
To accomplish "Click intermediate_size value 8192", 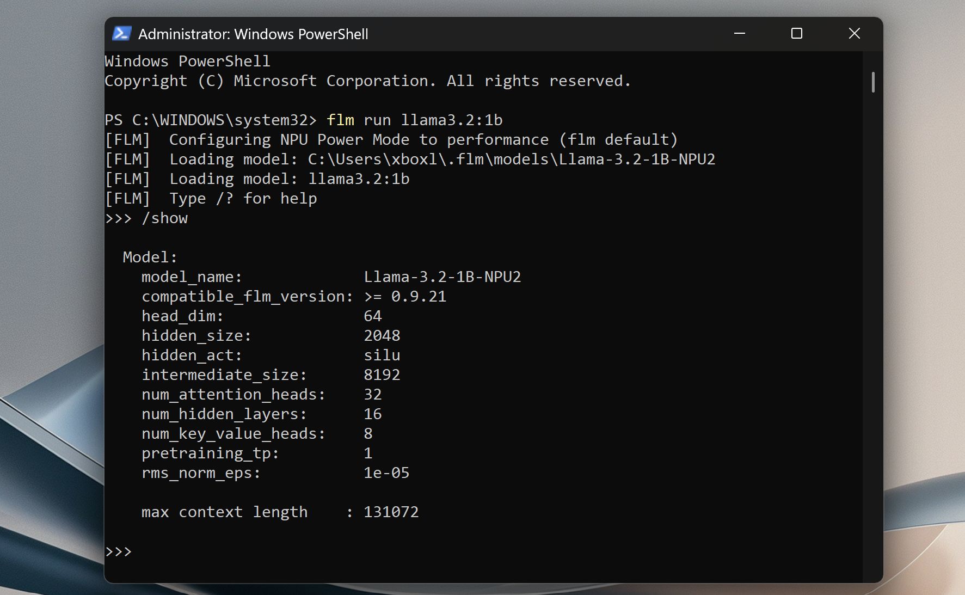I will (x=382, y=375).
